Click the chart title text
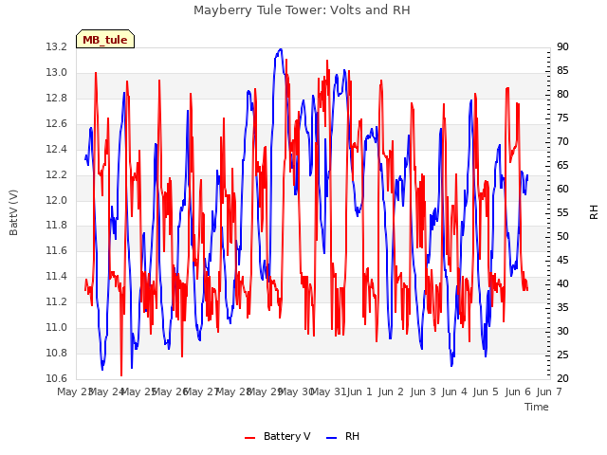607x455 pixels. point(302,10)
